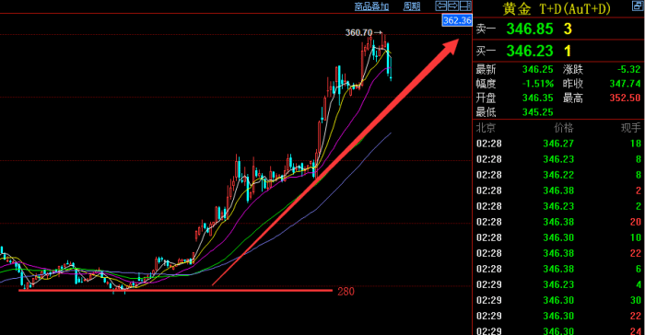The image size is (645, 335).
Task: Click the red 280 support level label
Action: [346, 292]
